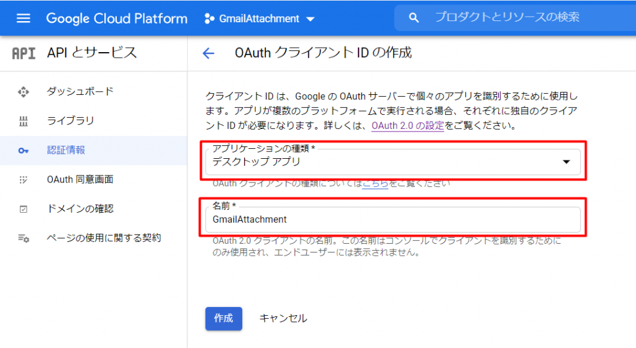636x348 pixels.
Task: Open the OAuth 2.0 の設定 link
Action: pyautogui.click(x=407, y=125)
